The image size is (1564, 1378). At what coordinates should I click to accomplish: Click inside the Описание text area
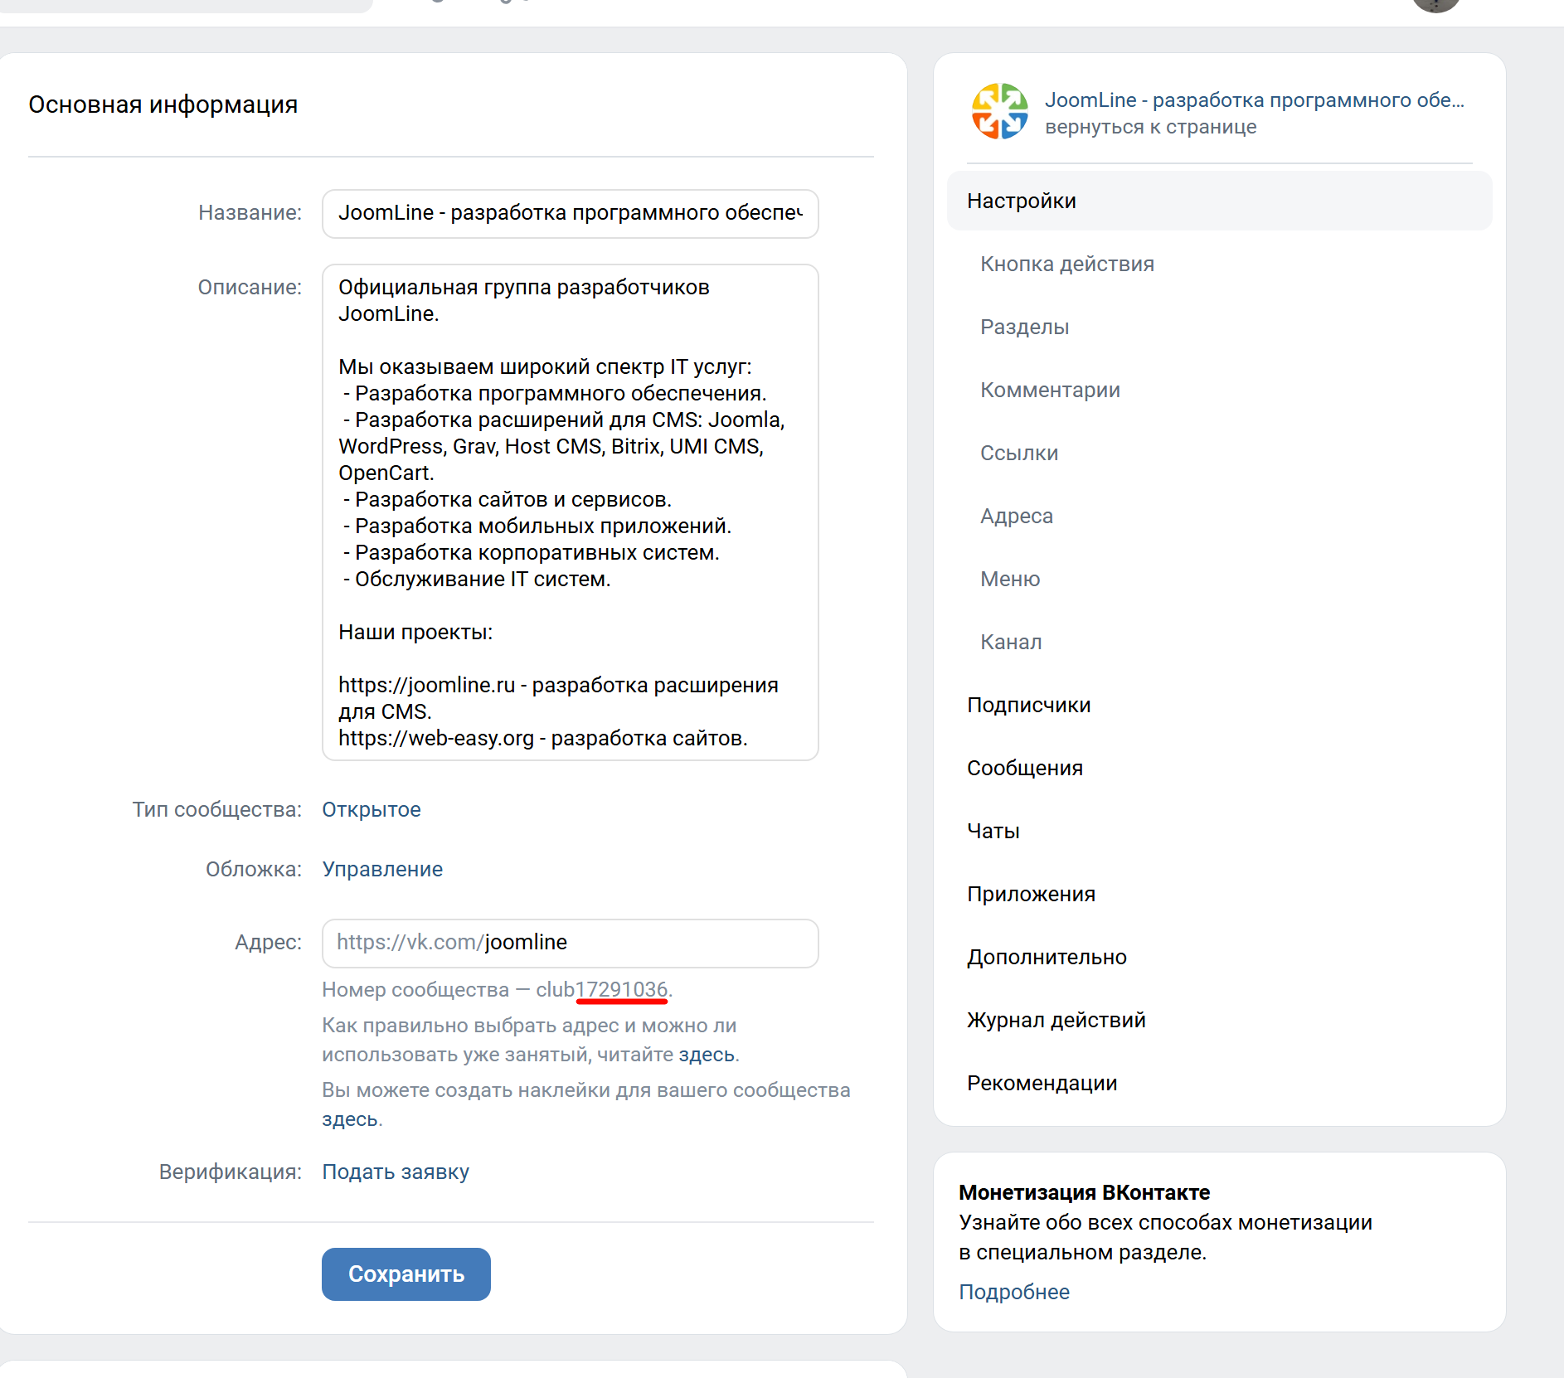570,512
